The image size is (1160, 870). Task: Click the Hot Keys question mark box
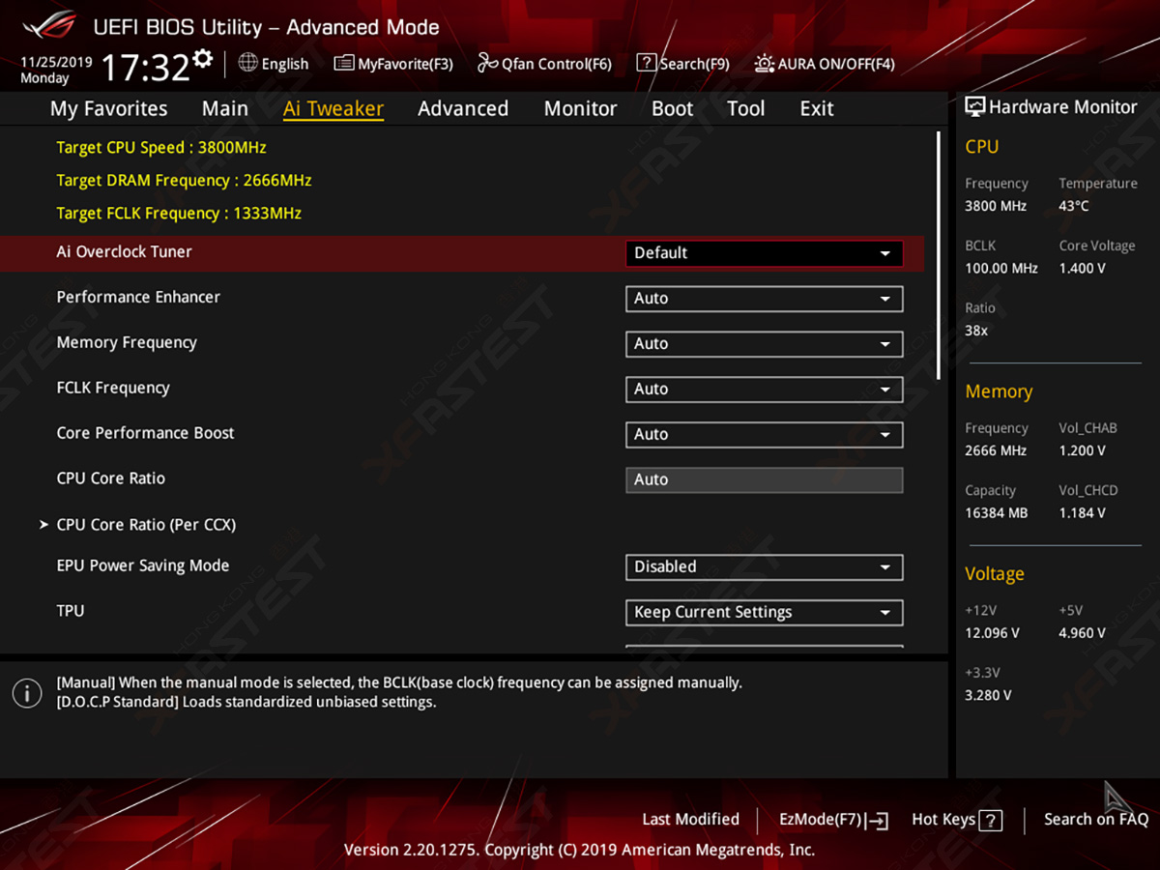[991, 821]
